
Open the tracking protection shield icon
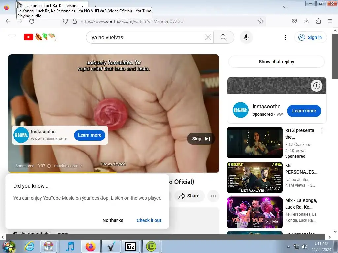point(65,21)
